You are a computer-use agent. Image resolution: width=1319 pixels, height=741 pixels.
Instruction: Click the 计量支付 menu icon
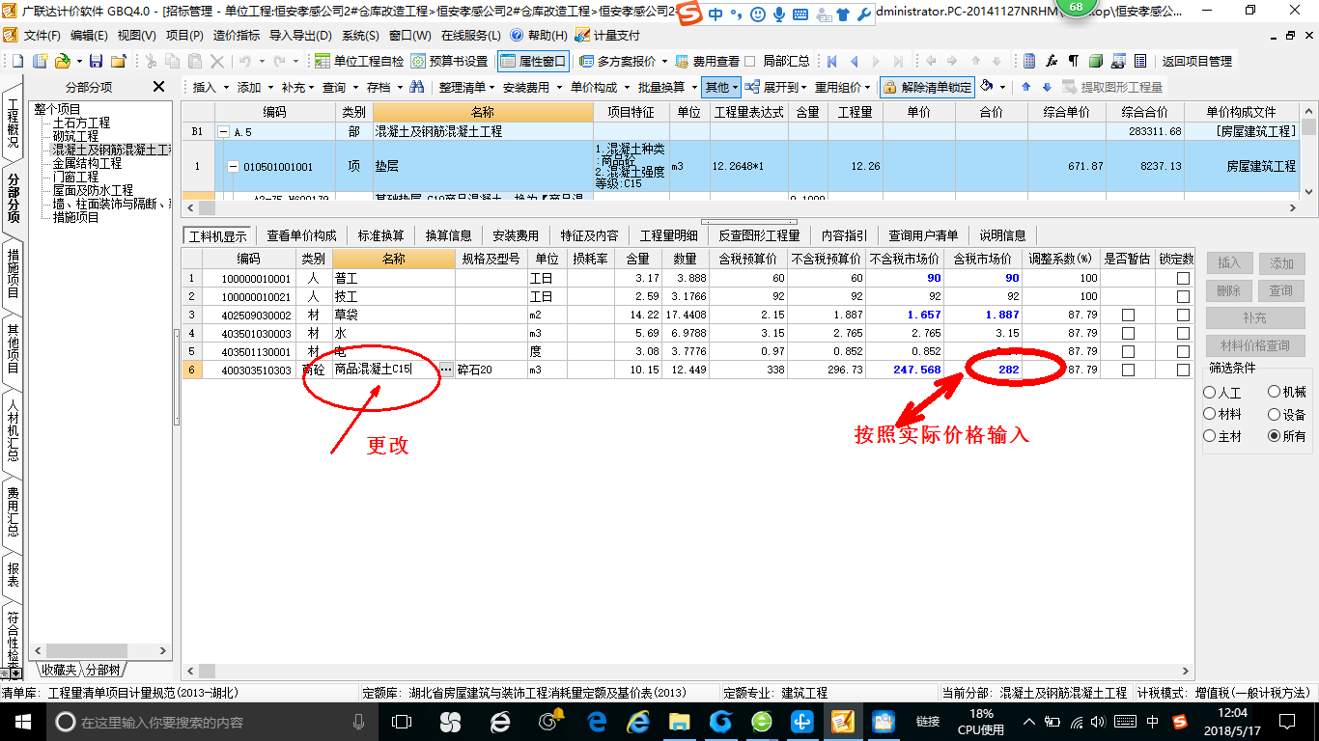coord(582,35)
